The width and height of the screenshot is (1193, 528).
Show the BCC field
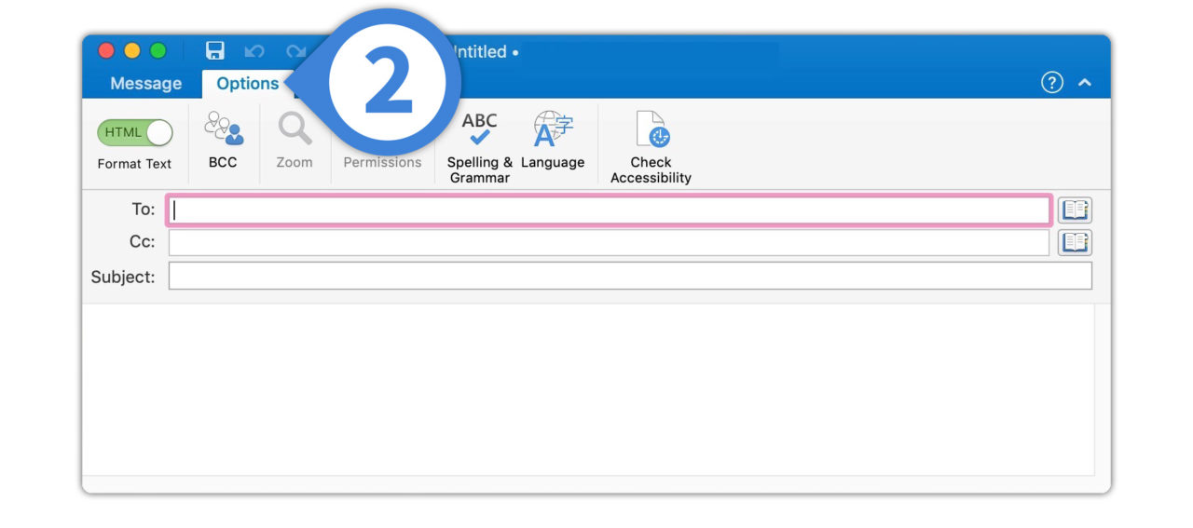coord(223,140)
